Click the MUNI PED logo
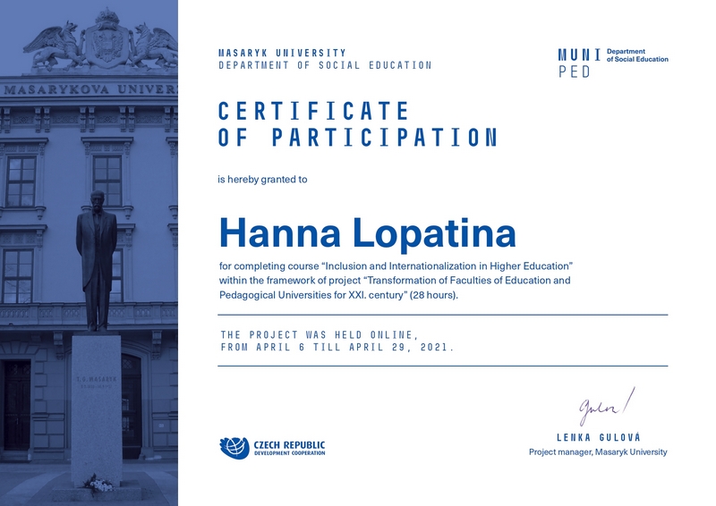The width and height of the screenshot is (716, 506). [x=579, y=63]
